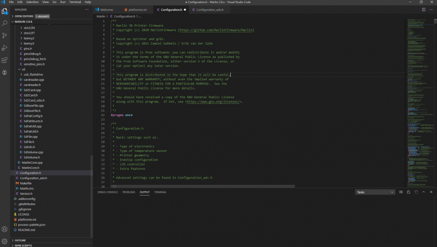
Task: Open pinsDebug.h file
Action: click(32, 54)
